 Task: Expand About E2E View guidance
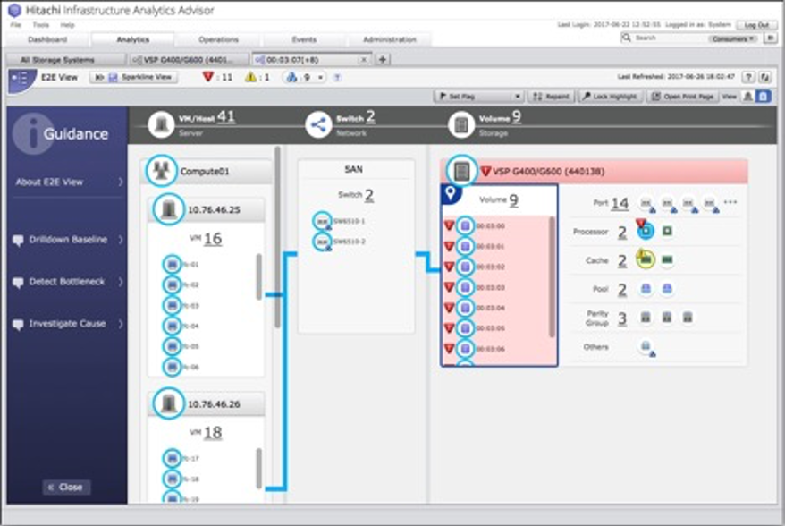tap(69, 182)
